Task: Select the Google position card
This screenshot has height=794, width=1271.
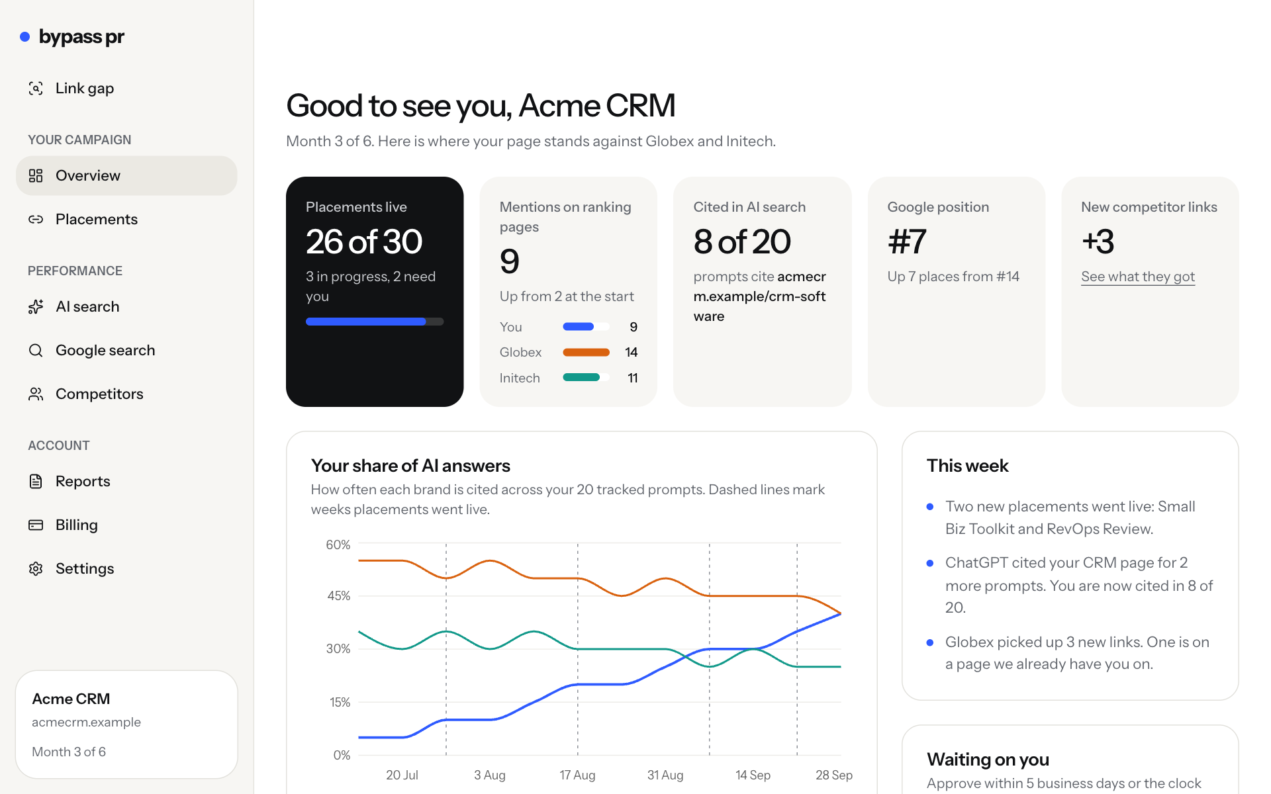Action: click(x=957, y=292)
